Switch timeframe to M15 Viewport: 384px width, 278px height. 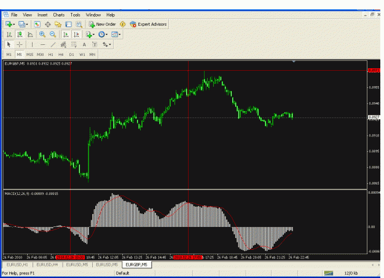click(29, 54)
